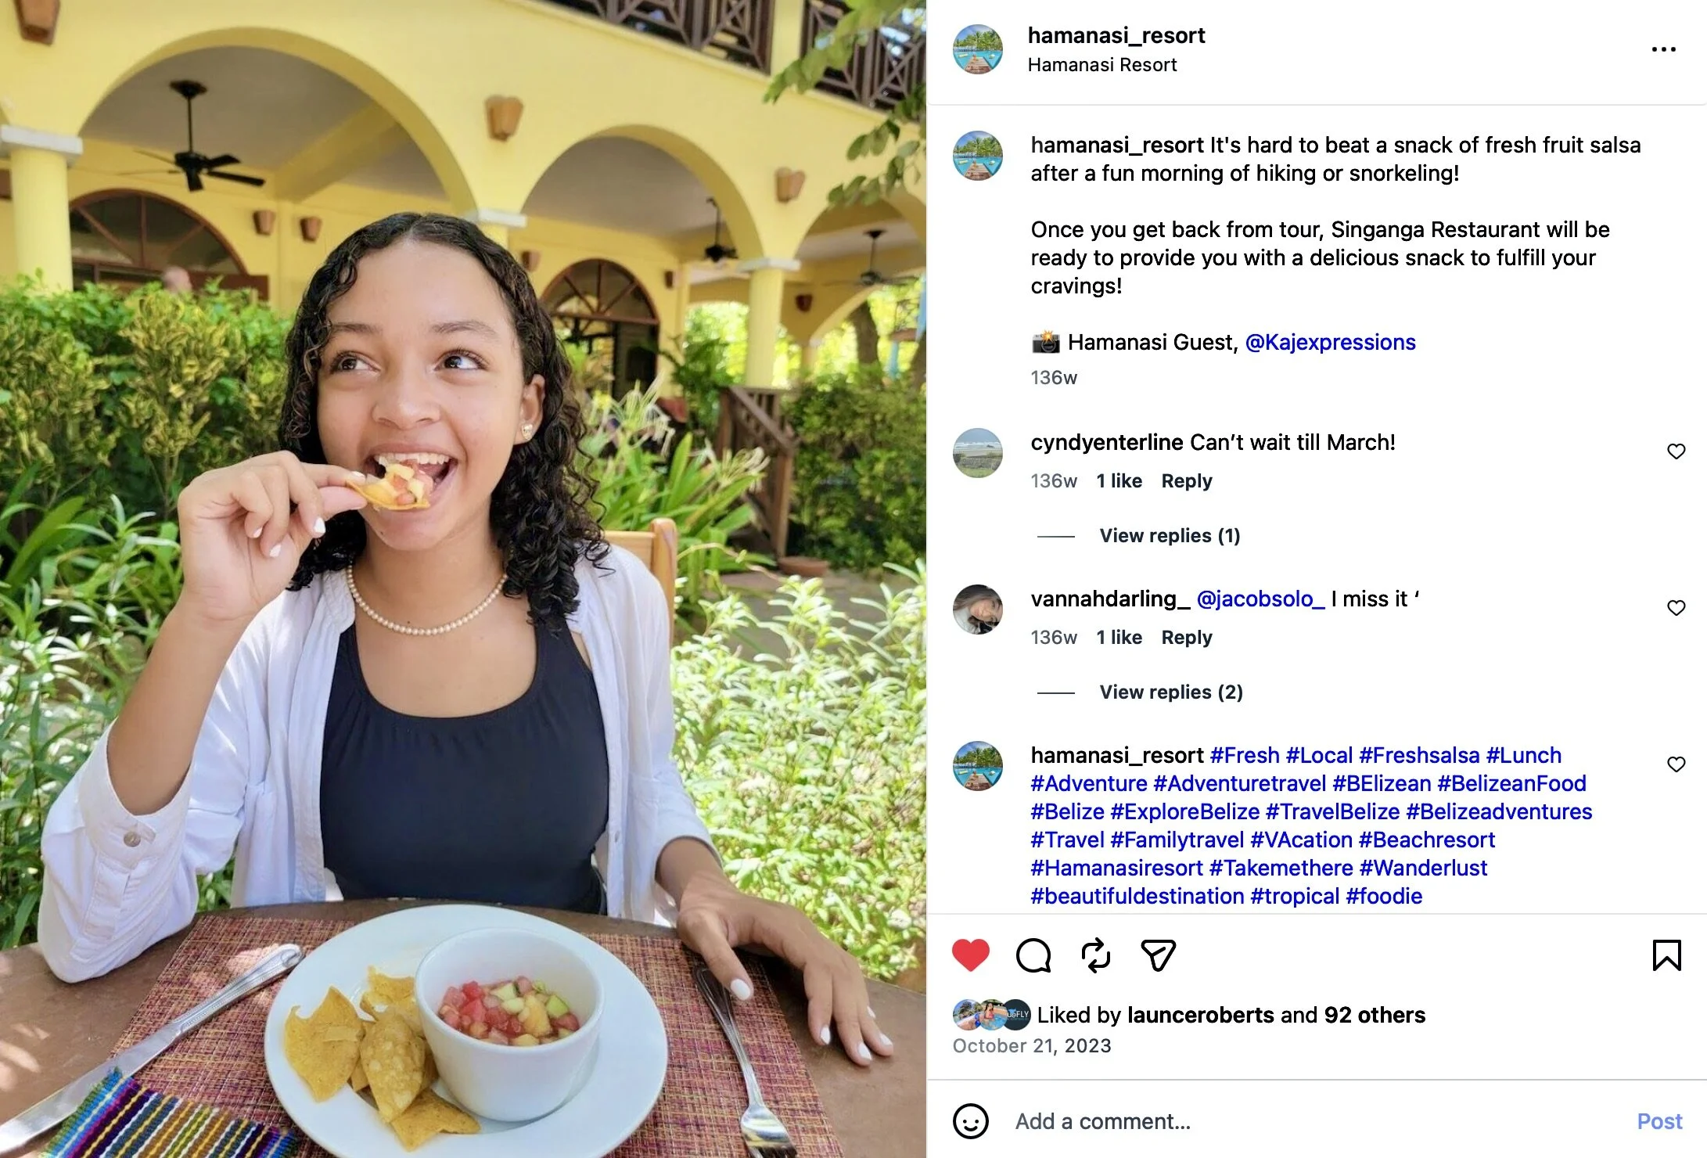Open the @Kajexpressions profile link
1707x1158 pixels.
[1330, 342]
